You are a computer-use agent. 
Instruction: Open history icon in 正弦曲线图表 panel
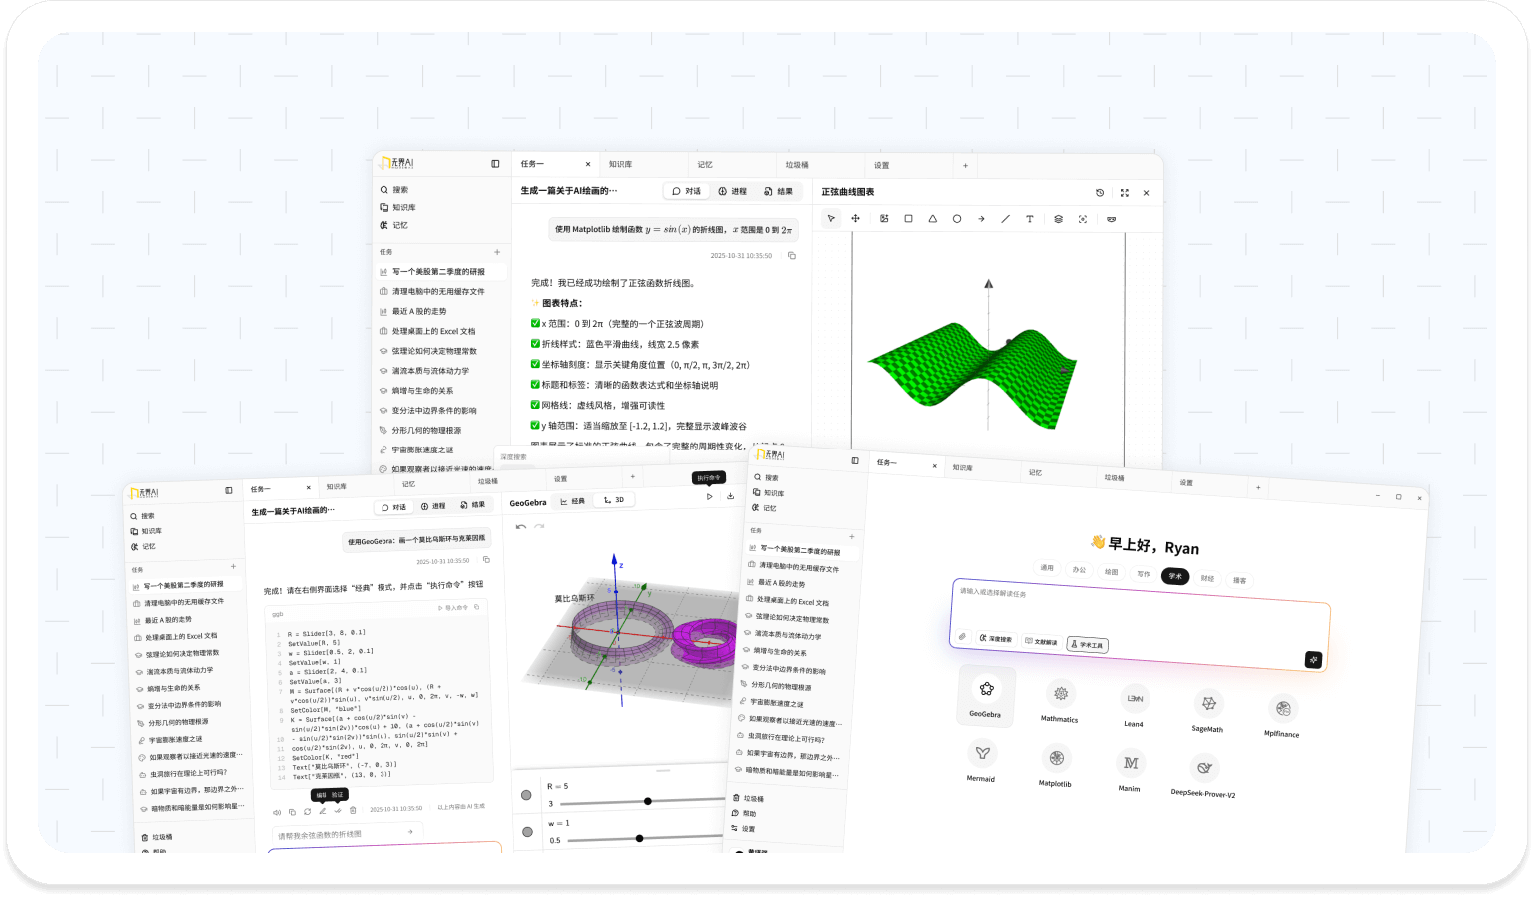(x=1100, y=193)
